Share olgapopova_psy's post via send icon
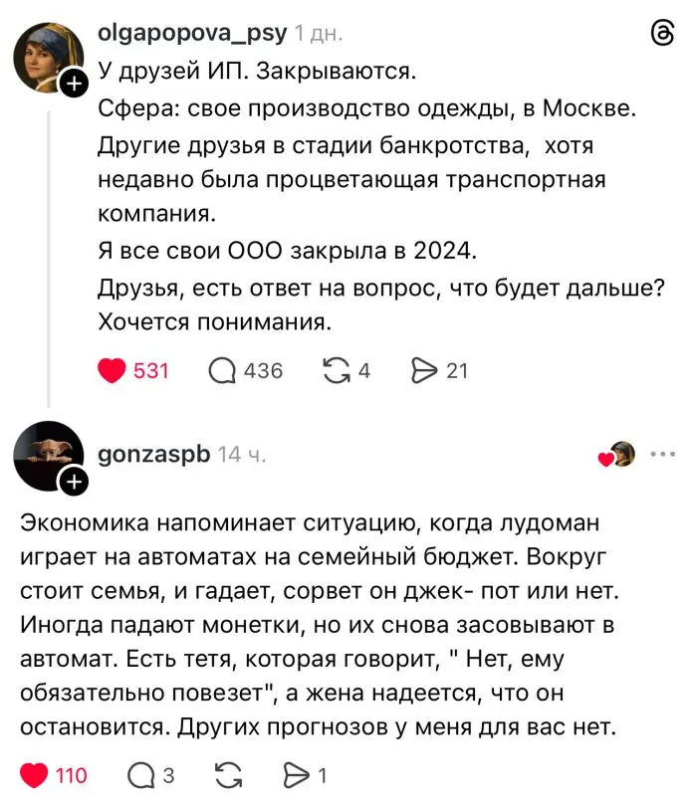 tap(426, 369)
